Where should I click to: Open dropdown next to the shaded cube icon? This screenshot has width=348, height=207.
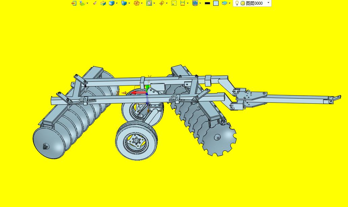(117, 3)
